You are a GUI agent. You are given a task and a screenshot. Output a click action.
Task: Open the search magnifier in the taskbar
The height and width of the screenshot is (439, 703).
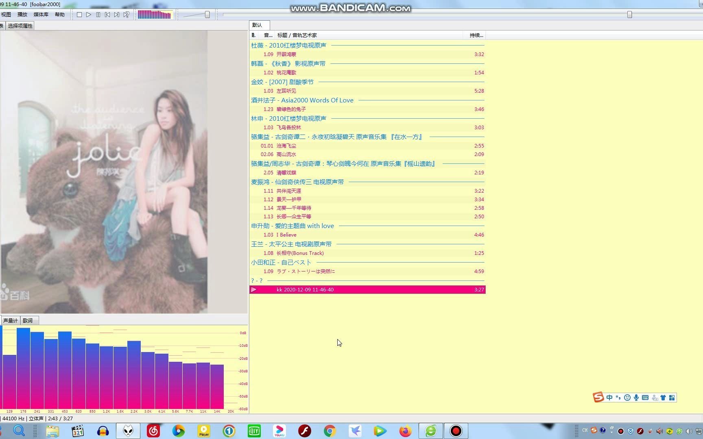coord(19,431)
